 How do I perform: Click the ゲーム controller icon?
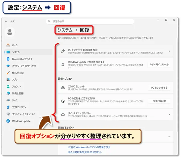8,100
